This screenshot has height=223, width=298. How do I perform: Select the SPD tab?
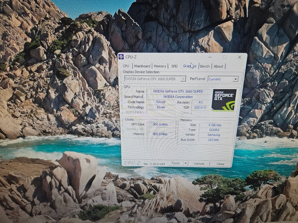pos(174,66)
